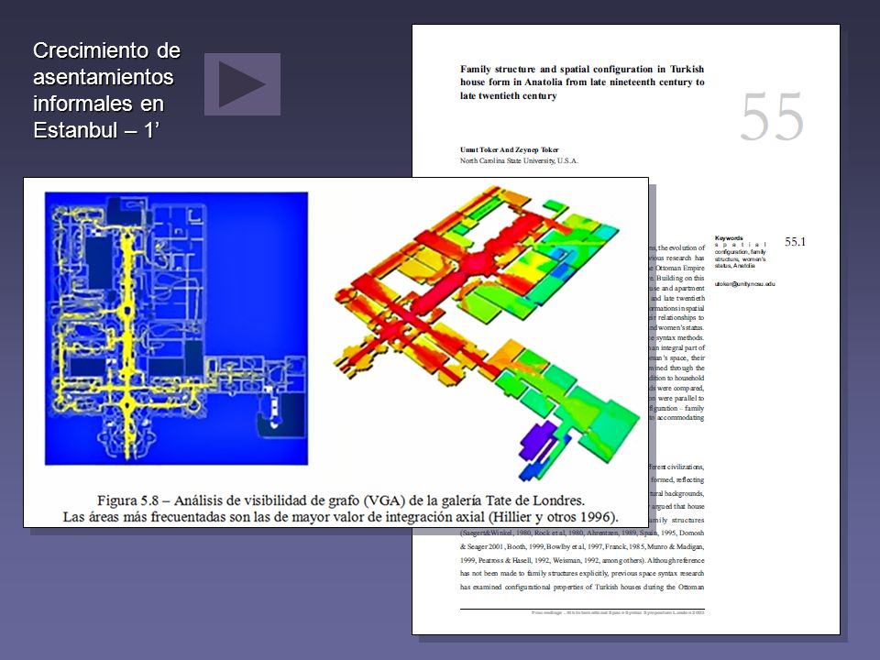880x660 pixels.
Task: Select the slide title 'Crecimiento de asentamientos informales'
Action: [106, 90]
